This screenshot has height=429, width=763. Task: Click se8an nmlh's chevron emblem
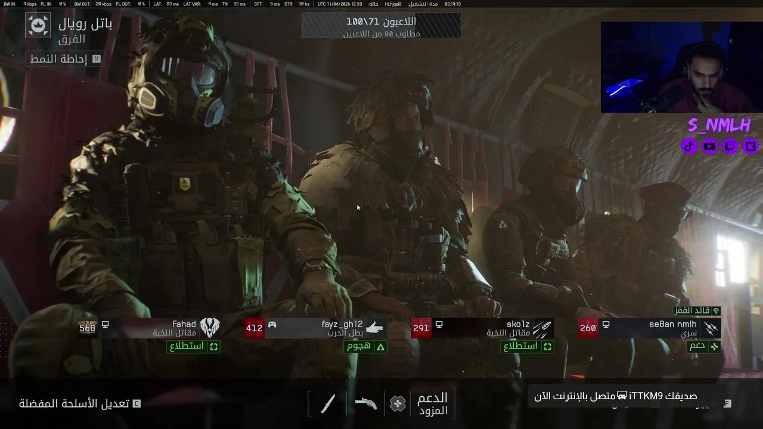pos(709,328)
